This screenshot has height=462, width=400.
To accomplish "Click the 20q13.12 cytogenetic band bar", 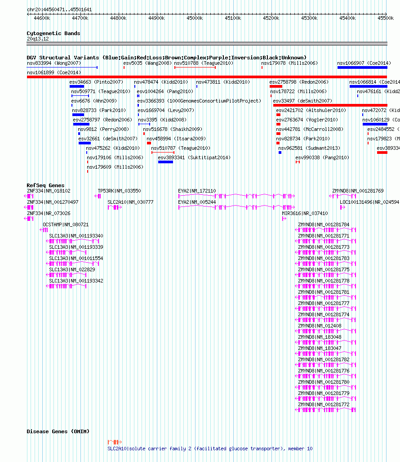I will pos(207,44).
